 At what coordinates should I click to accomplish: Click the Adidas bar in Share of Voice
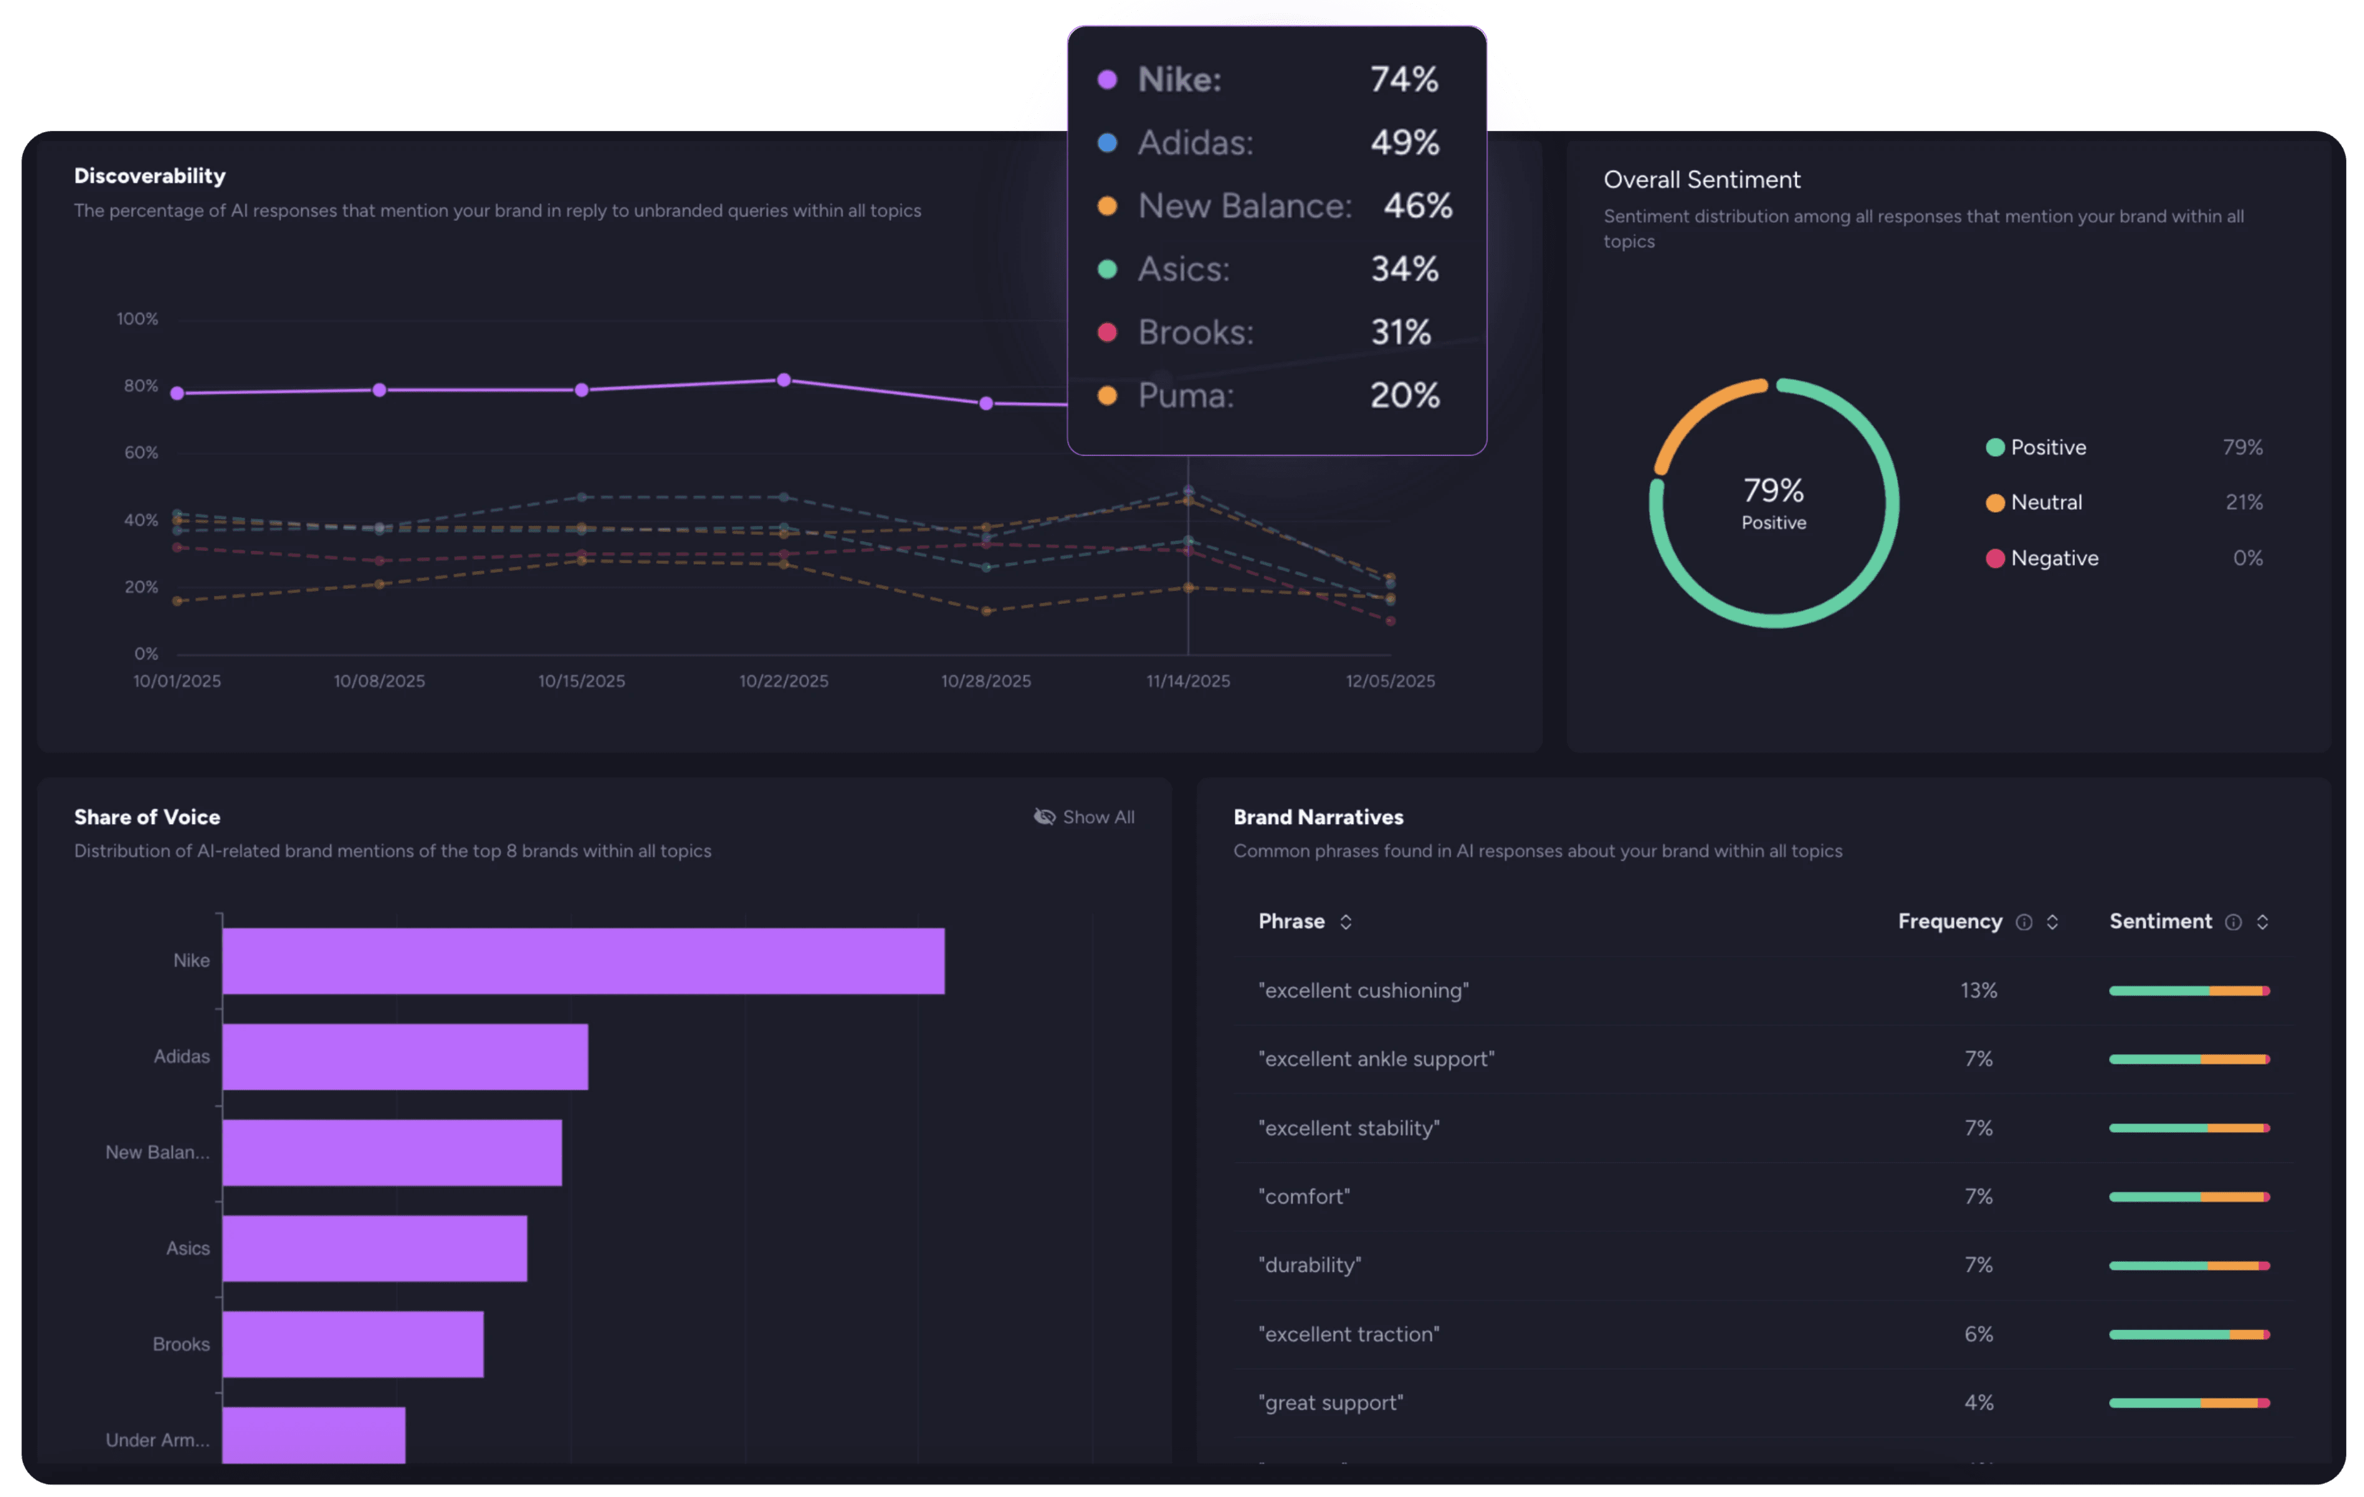coord(404,1057)
